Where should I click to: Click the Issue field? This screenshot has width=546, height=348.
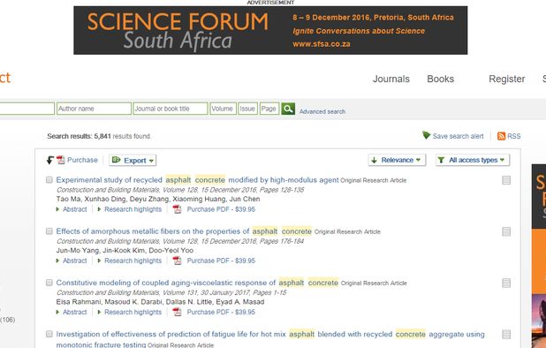pos(247,109)
